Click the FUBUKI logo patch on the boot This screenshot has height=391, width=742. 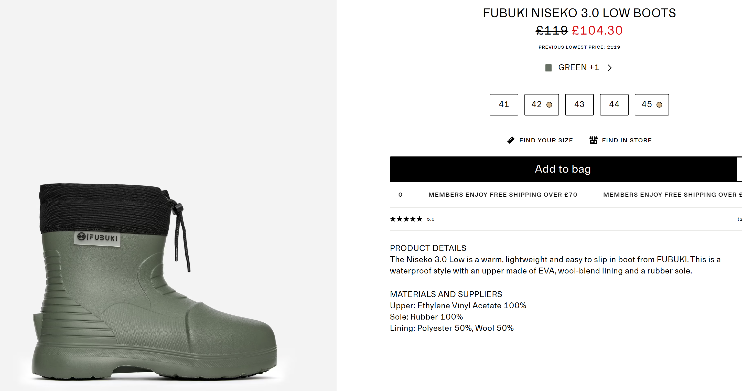pos(97,238)
